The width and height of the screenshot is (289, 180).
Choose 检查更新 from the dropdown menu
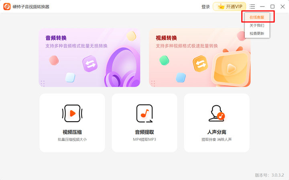pos(257,34)
